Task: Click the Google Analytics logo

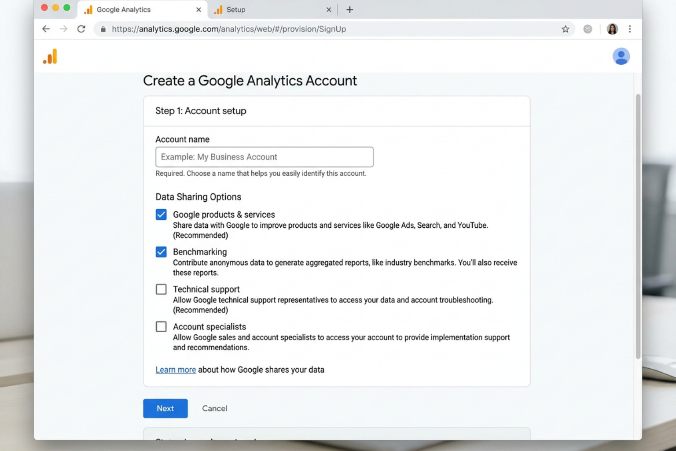Action: [x=50, y=56]
